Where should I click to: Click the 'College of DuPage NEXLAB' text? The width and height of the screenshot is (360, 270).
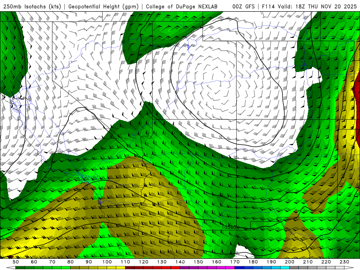click(182, 7)
